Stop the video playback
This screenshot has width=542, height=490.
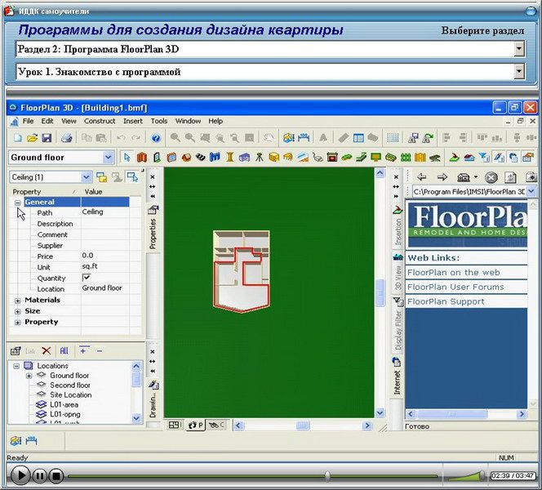pos(56,474)
